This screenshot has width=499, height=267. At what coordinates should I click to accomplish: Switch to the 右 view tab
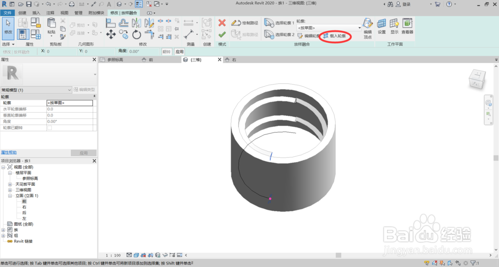[234, 60]
